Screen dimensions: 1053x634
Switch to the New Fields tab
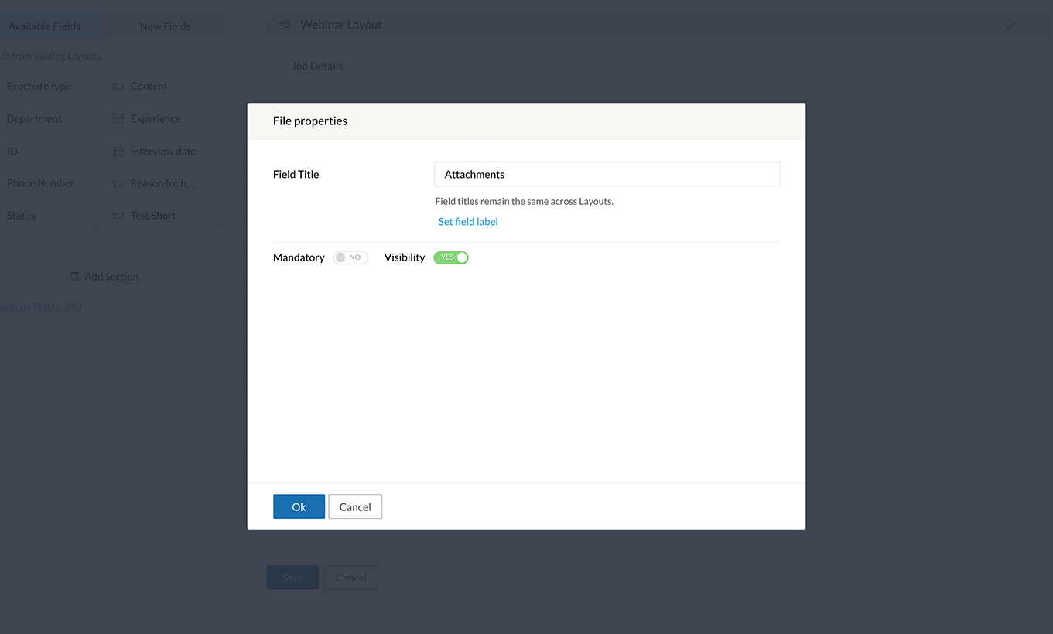[165, 26]
